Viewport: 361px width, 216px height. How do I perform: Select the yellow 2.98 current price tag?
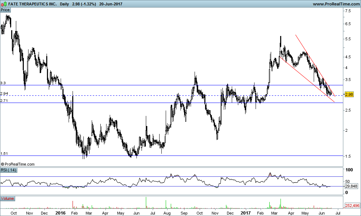coord(349,94)
